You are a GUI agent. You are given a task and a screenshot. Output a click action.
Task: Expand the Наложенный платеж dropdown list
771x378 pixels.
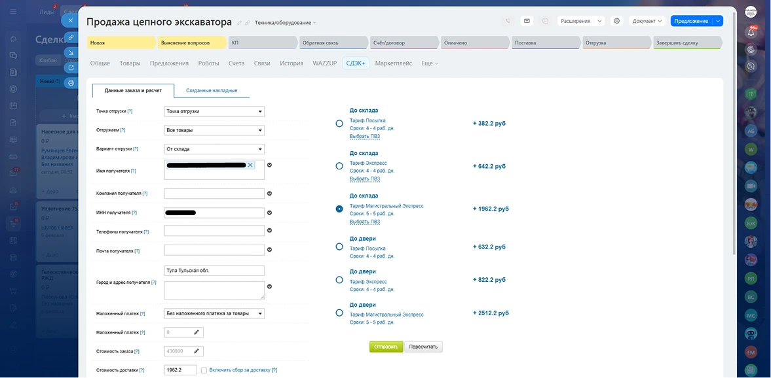click(214, 314)
